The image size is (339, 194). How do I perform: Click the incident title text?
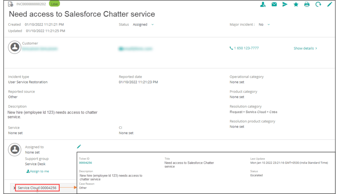pos(82,14)
